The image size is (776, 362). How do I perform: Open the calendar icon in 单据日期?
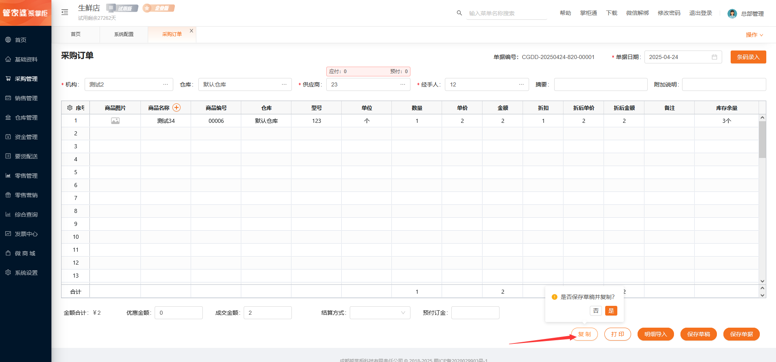pos(714,57)
